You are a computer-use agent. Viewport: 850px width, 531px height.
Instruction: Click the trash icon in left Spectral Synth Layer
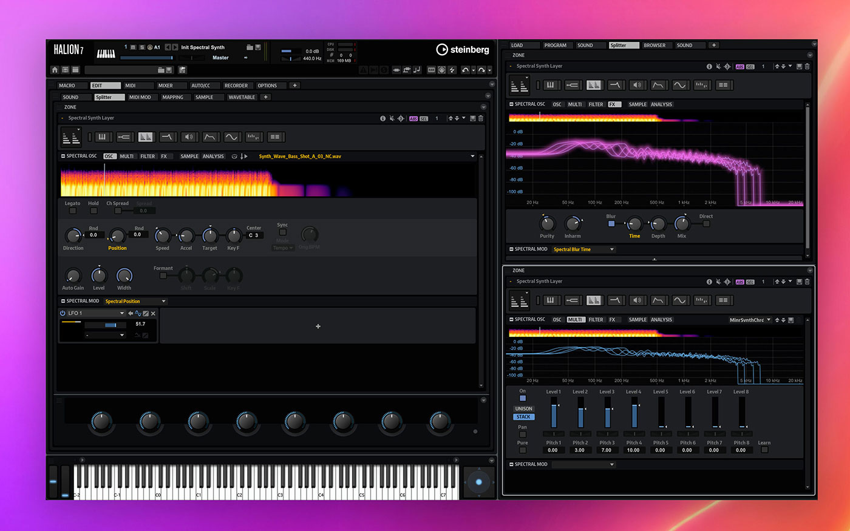click(x=481, y=118)
